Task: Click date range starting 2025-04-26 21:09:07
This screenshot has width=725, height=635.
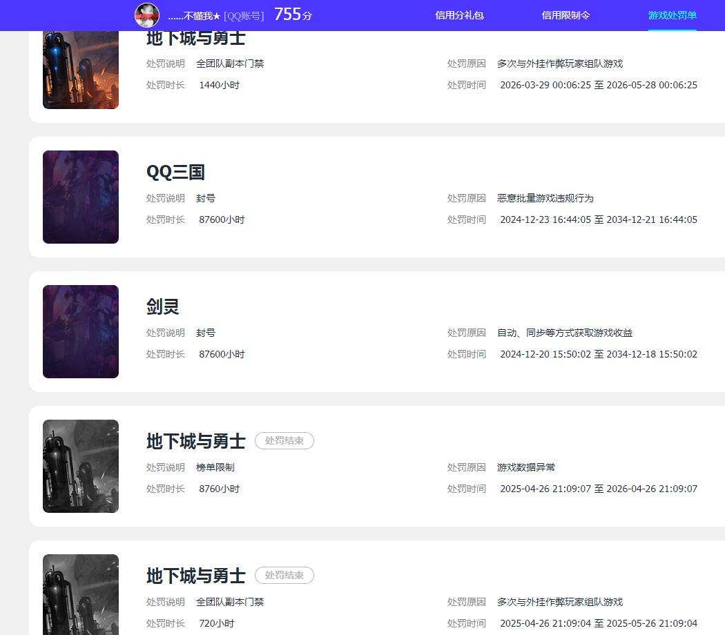Action: [x=599, y=489]
